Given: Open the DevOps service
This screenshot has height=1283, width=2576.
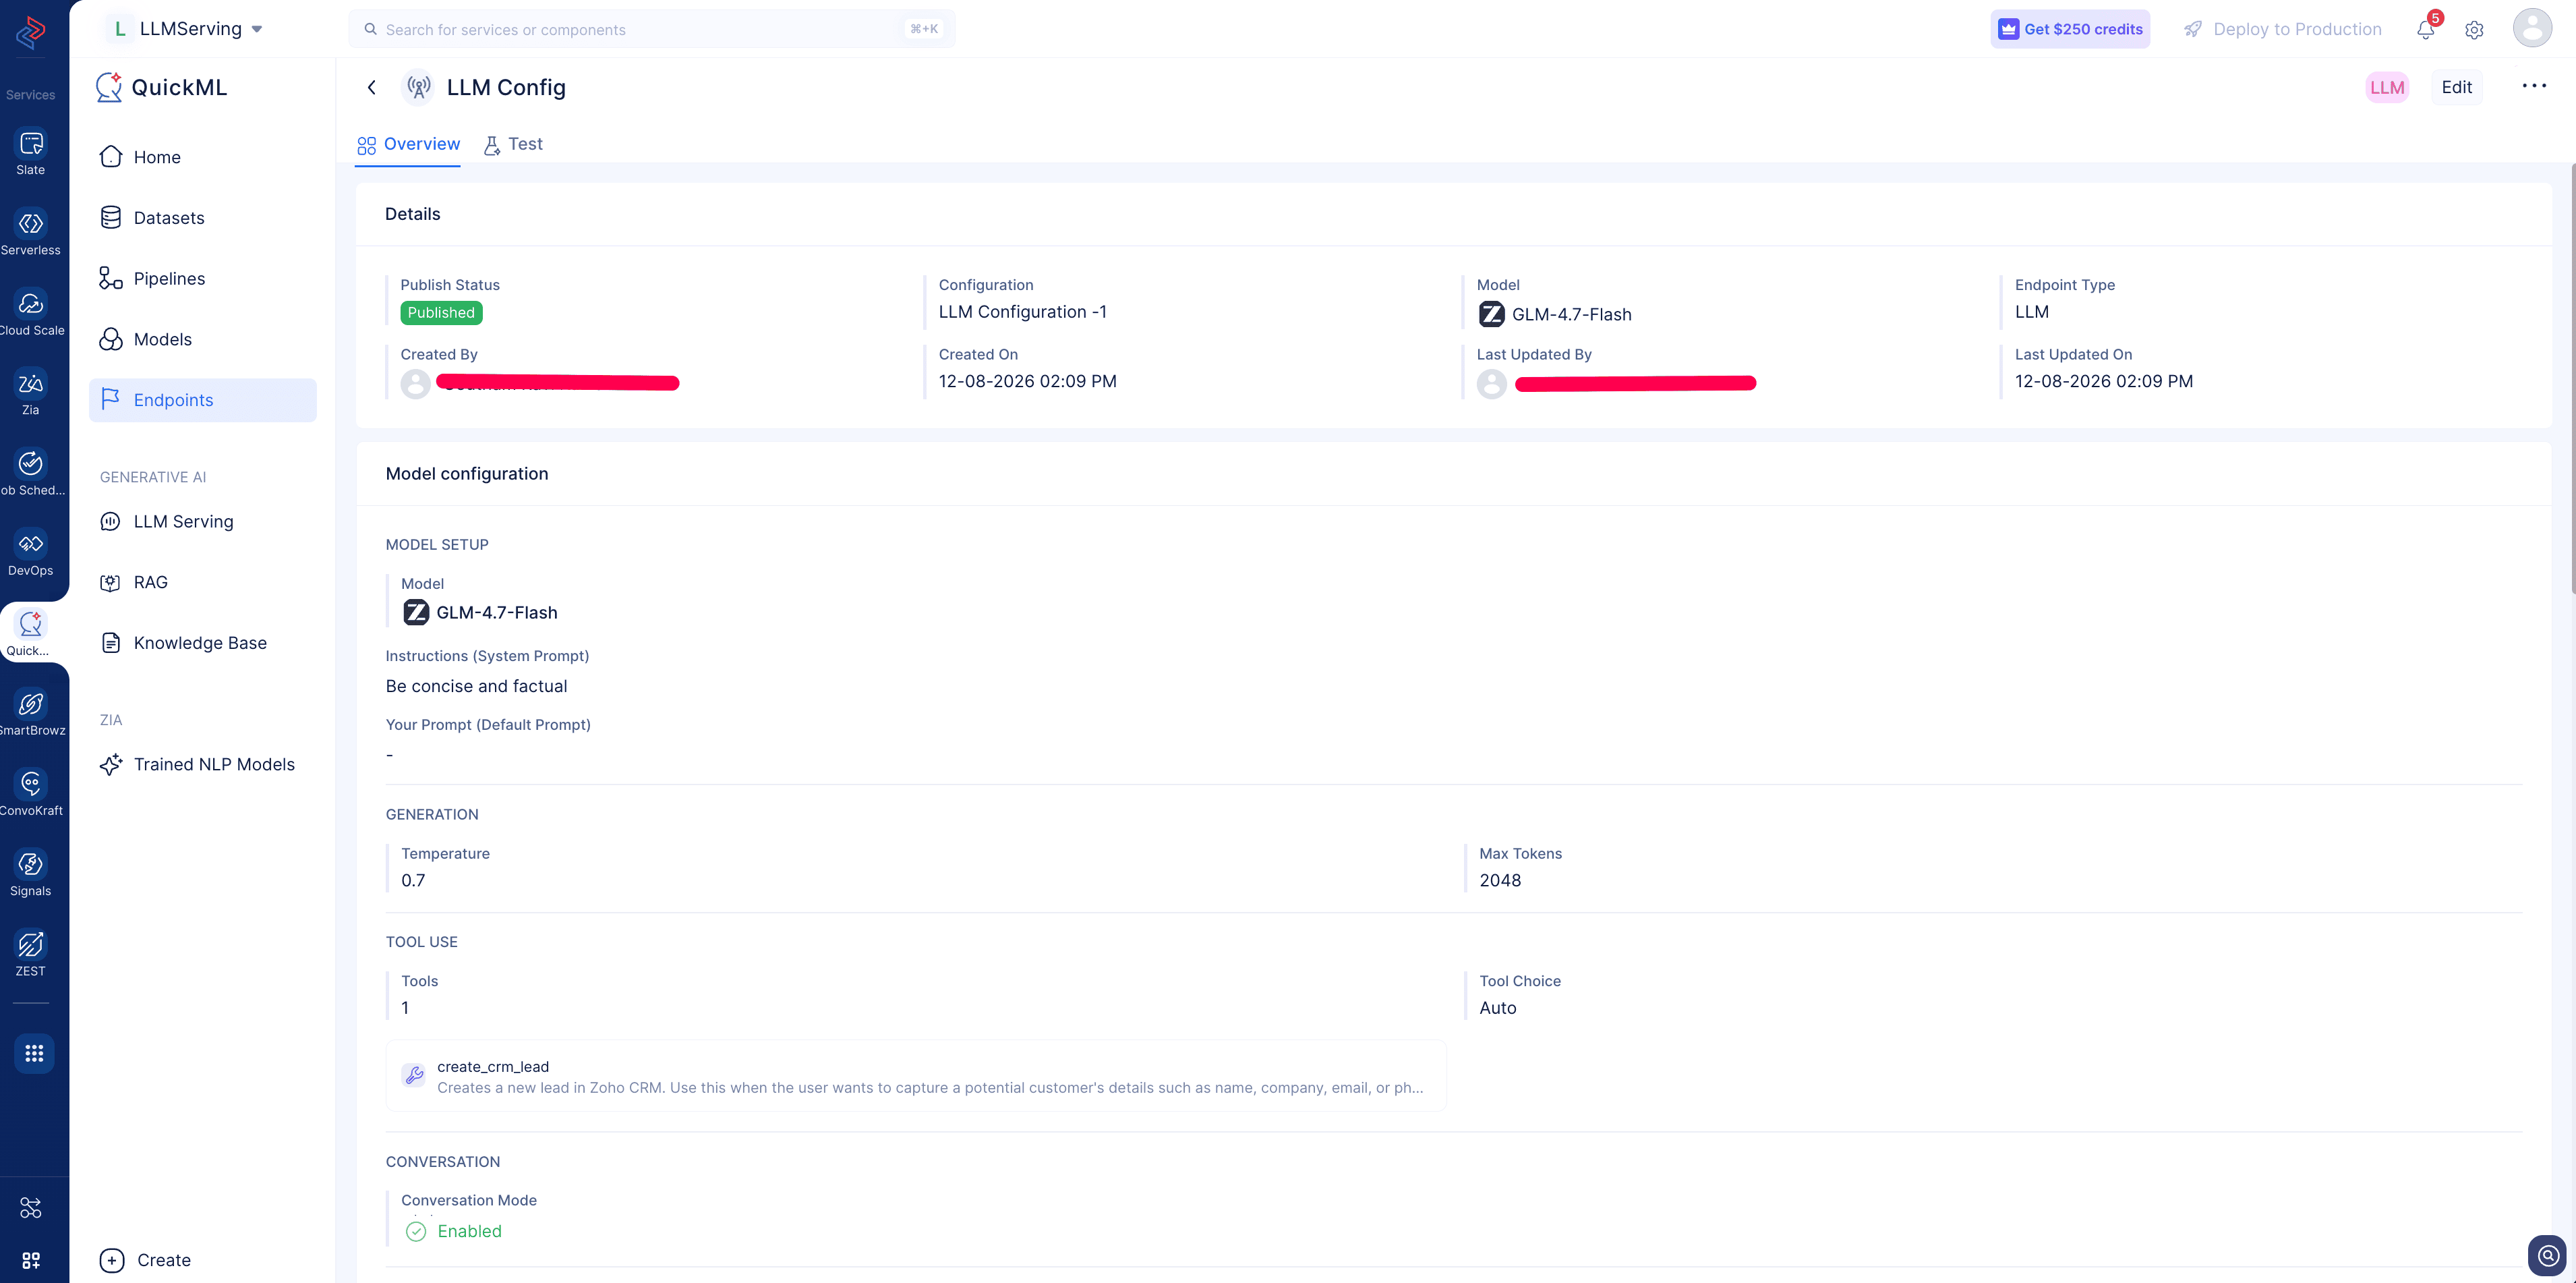Looking at the screenshot, I should point(31,553).
